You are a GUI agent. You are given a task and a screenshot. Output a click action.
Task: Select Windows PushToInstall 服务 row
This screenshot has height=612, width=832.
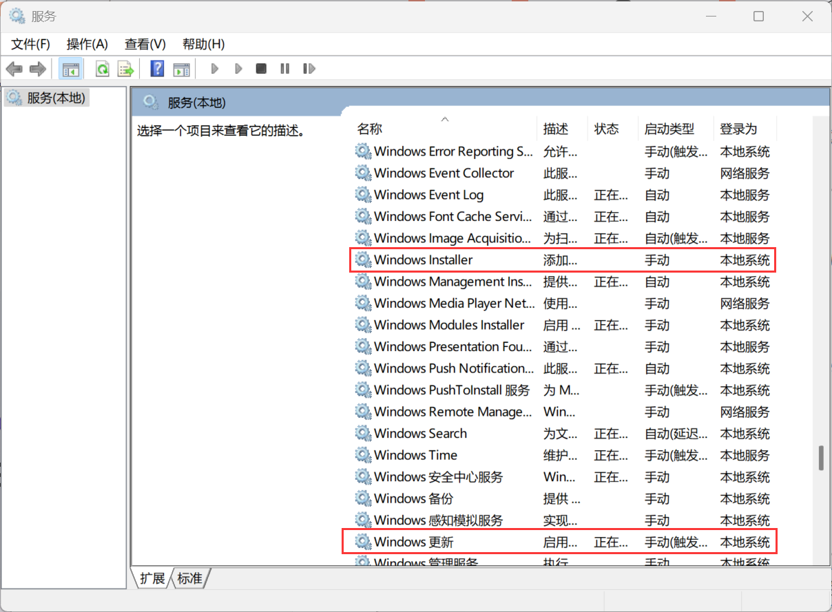pyautogui.click(x=563, y=390)
